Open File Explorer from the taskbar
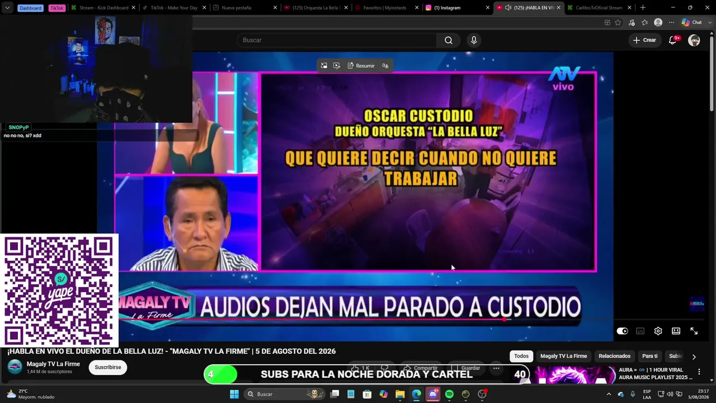The width and height of the screenshot is (716, 403). [400, 394]
